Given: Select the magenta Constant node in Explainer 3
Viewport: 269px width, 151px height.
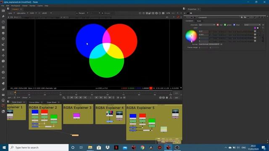Looking at the screenshot, I should (x=76, y=115).
